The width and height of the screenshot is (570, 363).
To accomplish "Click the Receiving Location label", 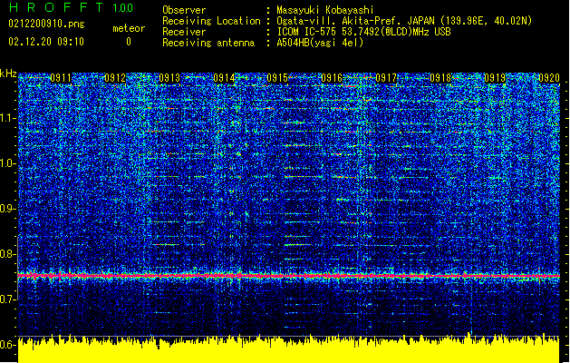I will (x=211, y=21).
